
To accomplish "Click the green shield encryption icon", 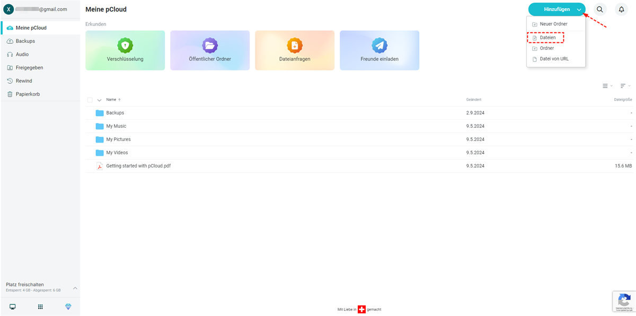I will coord(125,45).
